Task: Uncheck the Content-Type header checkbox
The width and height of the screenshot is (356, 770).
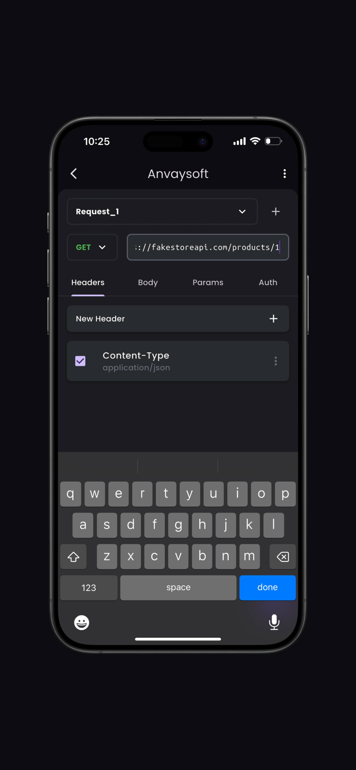Action: (80, 361)
